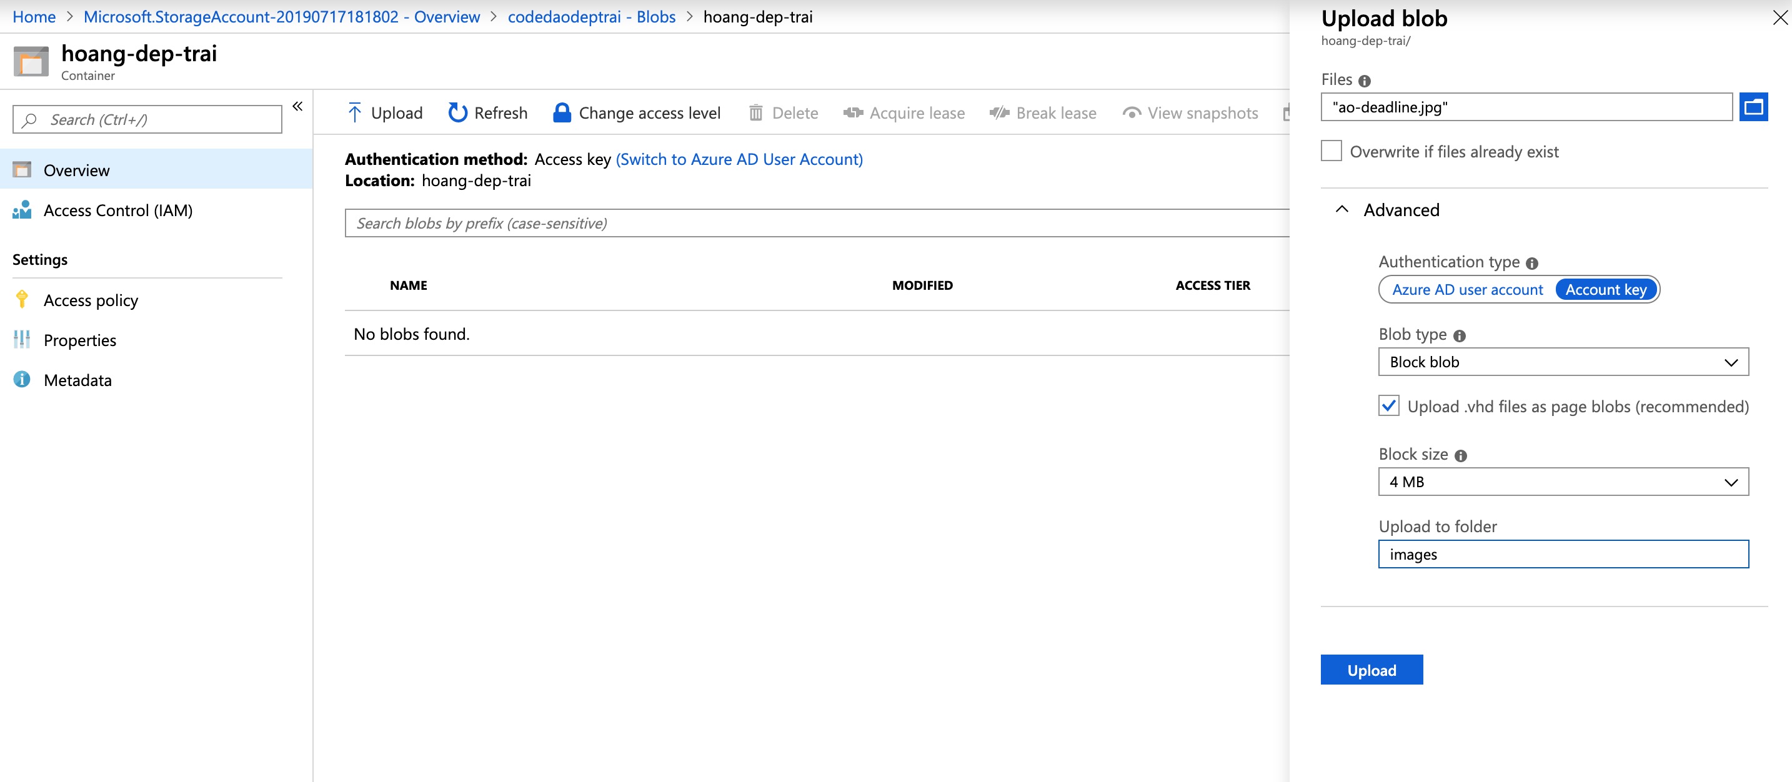This screenshot has width=1792, height=782.
Task: Click the info icon next to Authentication type
Action: point(1532,264)
